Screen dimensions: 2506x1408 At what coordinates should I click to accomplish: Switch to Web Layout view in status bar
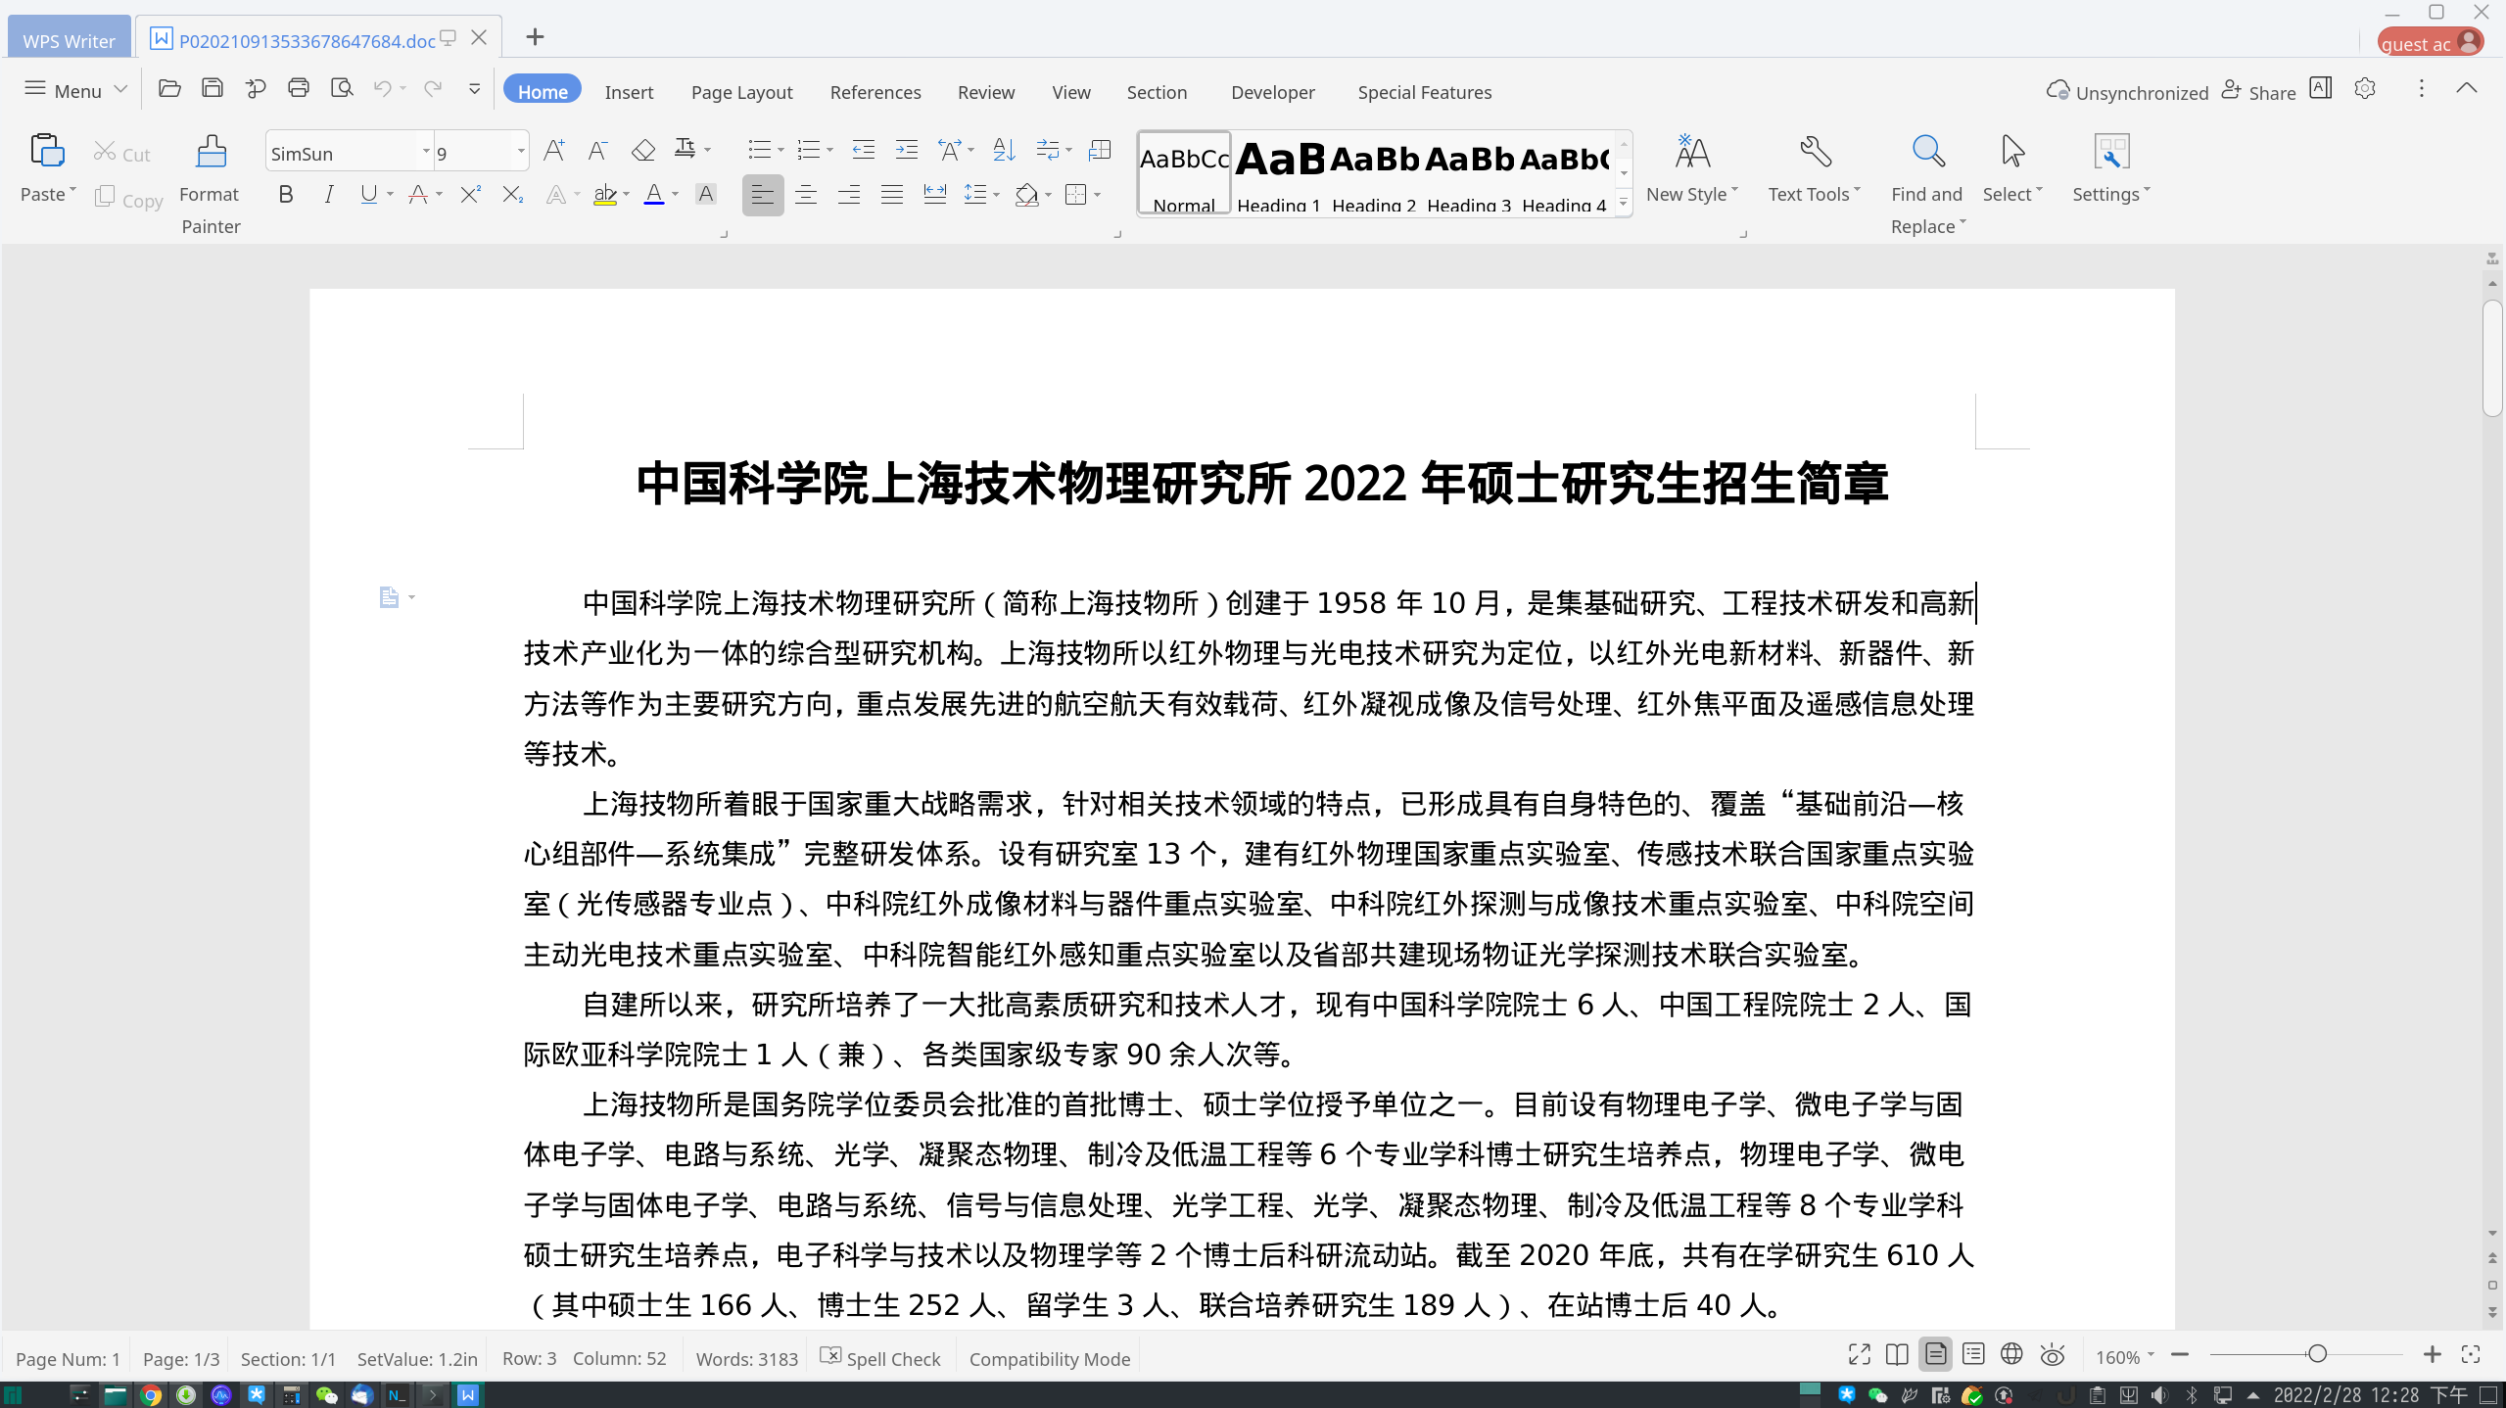pyautogui.click(x=2011, y=1354)
